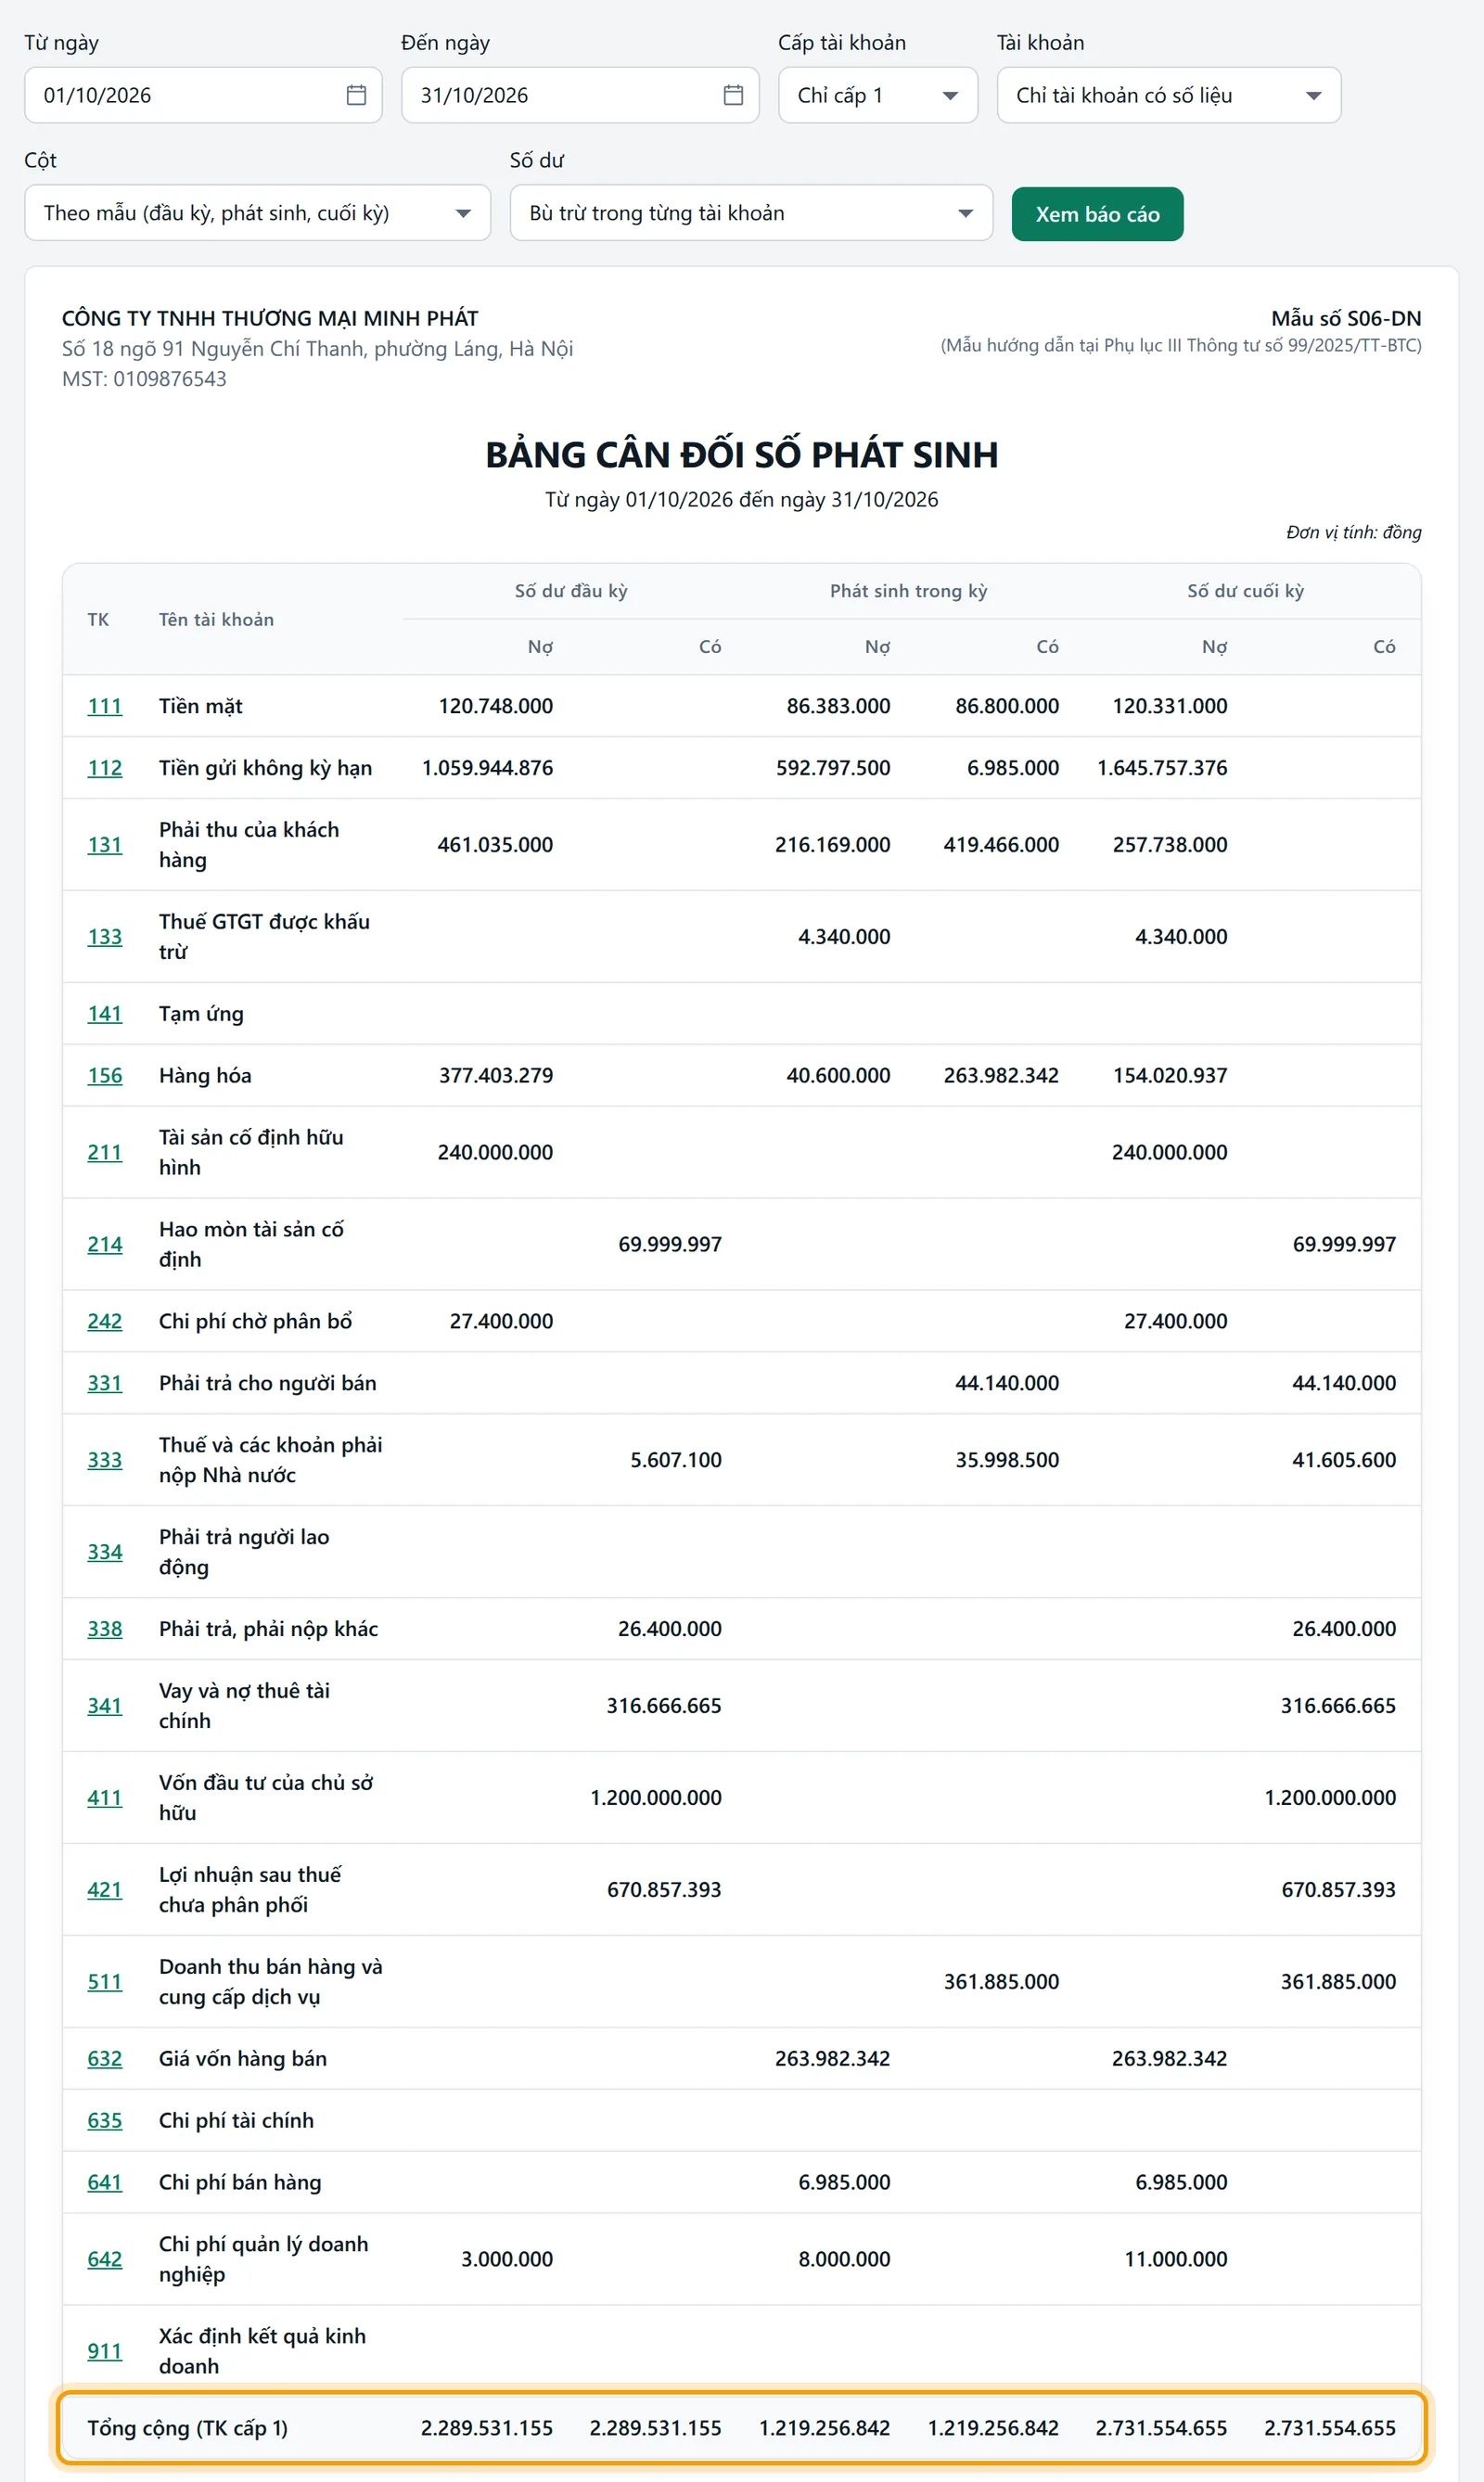Open calendar picker for Đến ngày field
The width and height of the screenshot is (1484, 2482).
(733, 95)
